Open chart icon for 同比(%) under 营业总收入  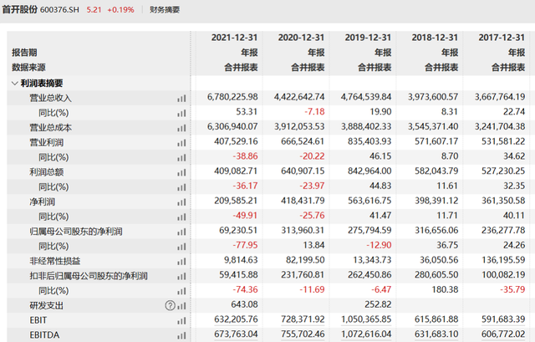tap(181, 113)
